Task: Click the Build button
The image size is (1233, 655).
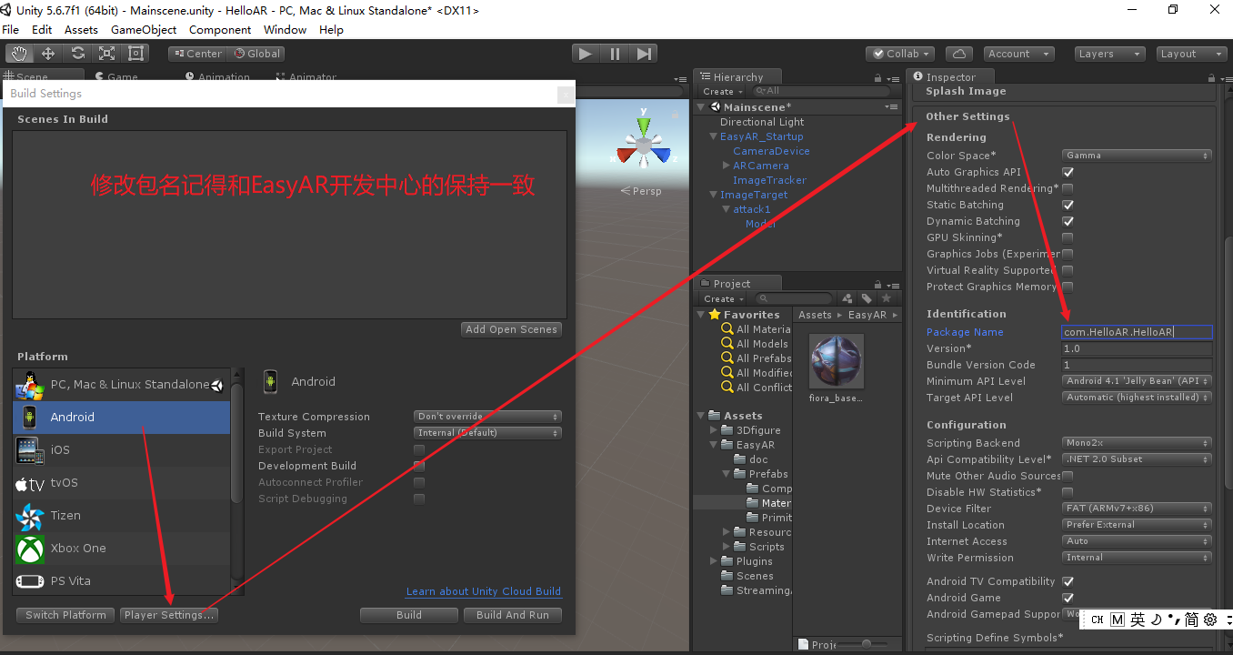Action: pyautogui.click(x=409, y=615)
